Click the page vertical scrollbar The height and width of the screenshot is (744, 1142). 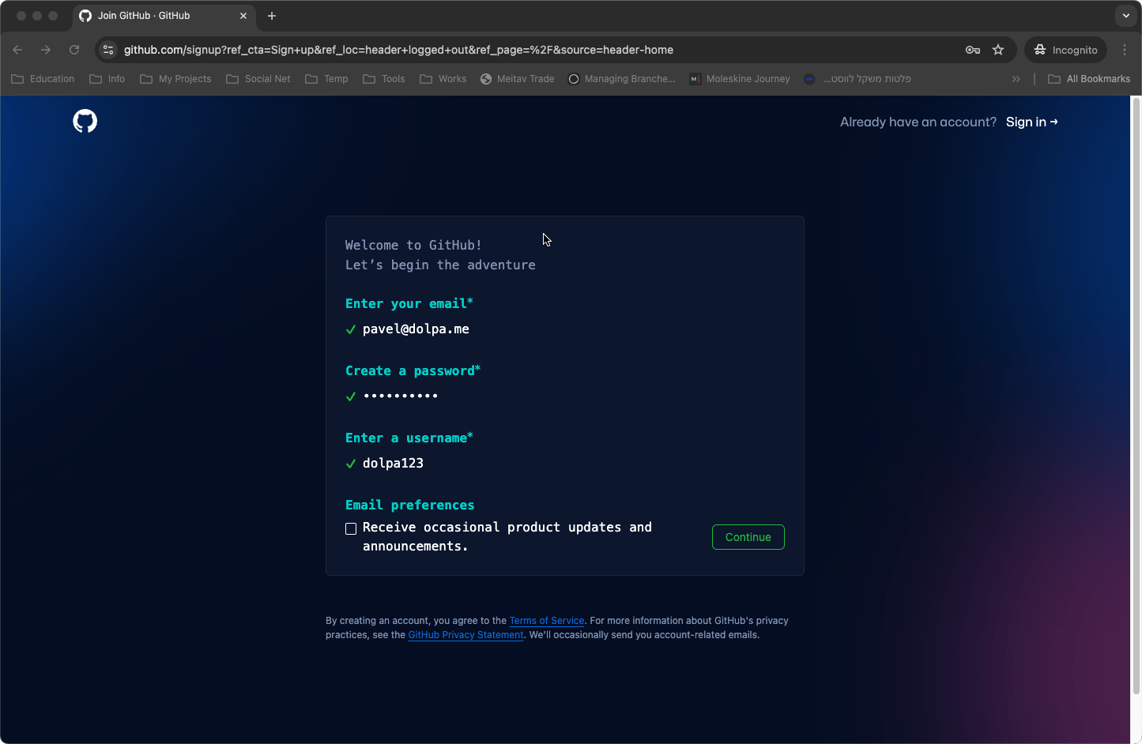(1136, 395)
